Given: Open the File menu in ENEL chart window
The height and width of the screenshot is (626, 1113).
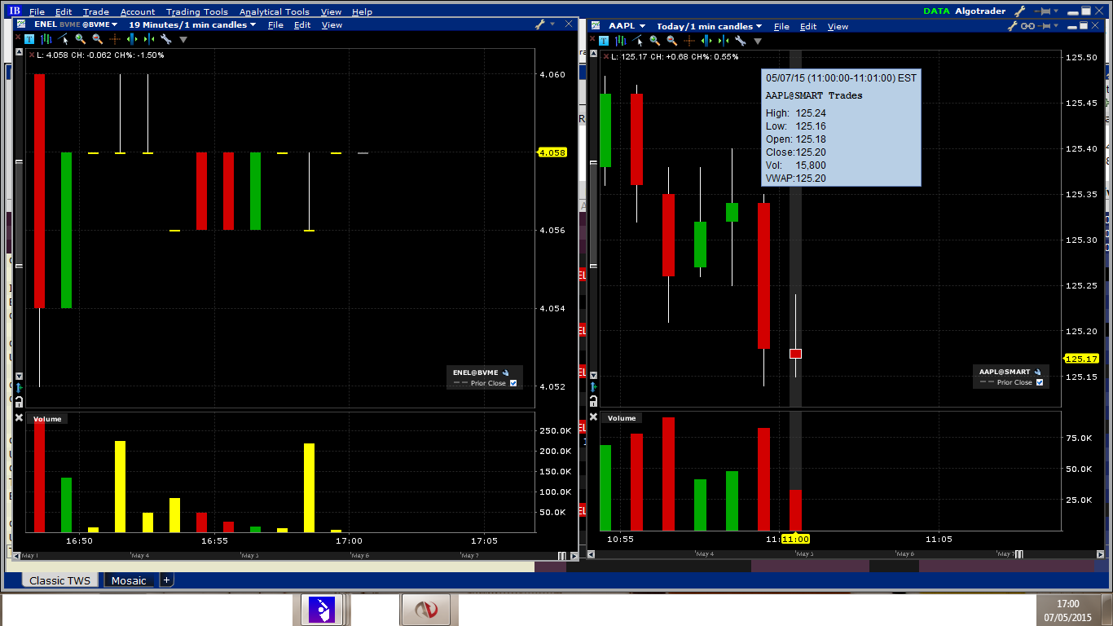Looking at the screenshot, I should [x=275, y=25].
